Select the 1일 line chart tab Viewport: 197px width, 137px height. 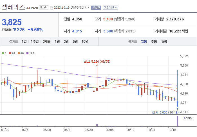click(x=24, y=41)
